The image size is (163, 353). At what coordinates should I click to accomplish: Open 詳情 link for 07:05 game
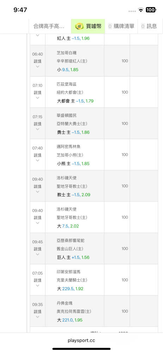pyautogui.click(x=38, y=280)
